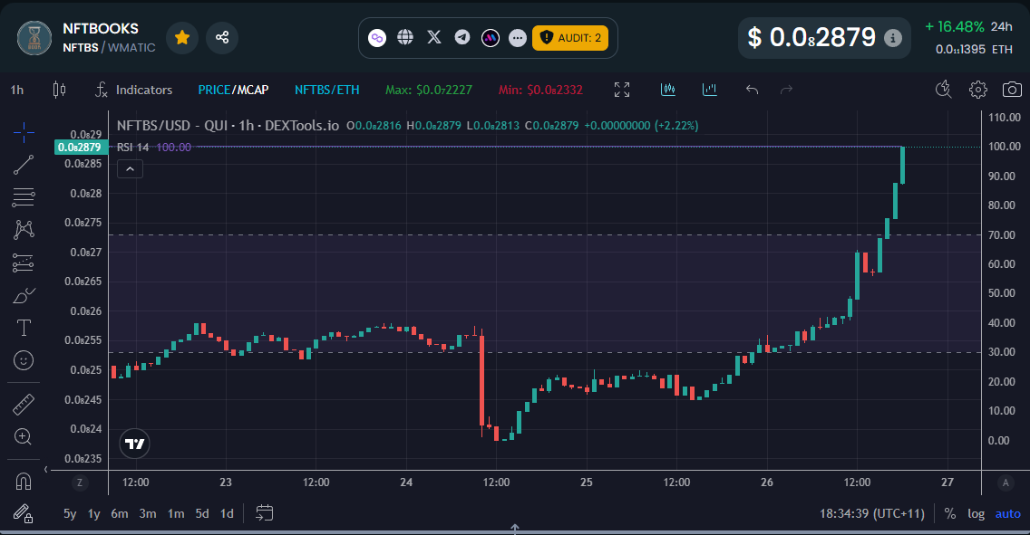Open the three-dot links menu
The width and height of the screenshot is (1030, 535).
[518, 37]
